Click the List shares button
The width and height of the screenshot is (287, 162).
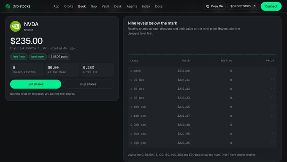(x=35, y=84)
